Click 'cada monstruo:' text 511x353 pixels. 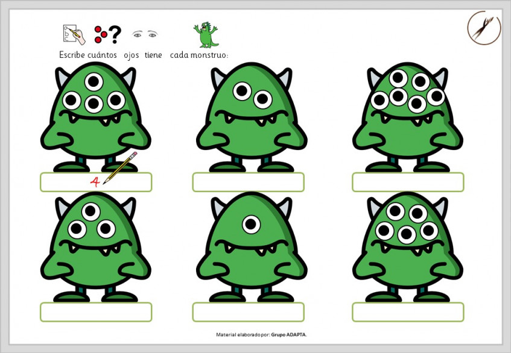199,55
